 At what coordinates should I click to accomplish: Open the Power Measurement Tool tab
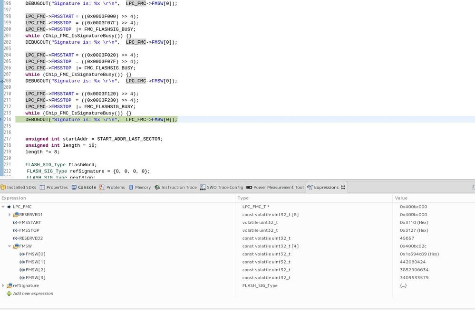coord(275,187)
